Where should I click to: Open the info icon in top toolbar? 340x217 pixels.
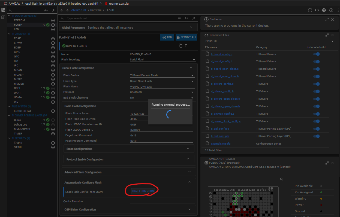click(x=310, y=10)
